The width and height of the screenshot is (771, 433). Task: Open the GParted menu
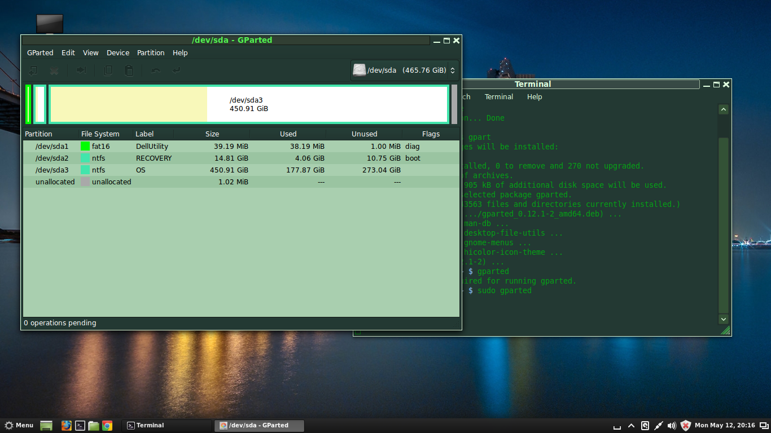pos(40,52)
